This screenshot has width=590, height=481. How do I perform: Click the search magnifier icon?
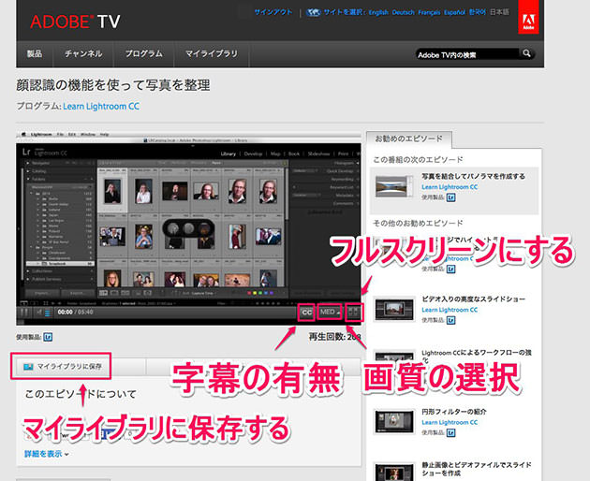pyautogui.click(x=526, y=53)
